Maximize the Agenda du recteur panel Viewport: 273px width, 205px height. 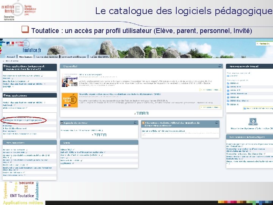coord(135,123)
